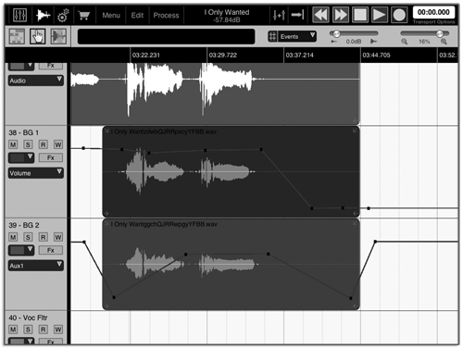463x349 pixels.
Task: Solo track 38 - BG 1
Action: 28,144
